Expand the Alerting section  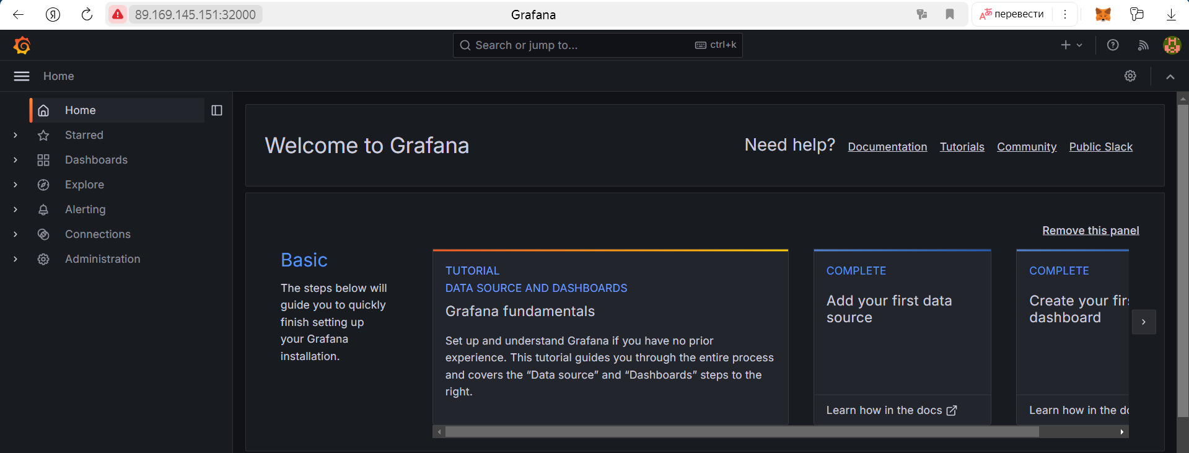tap(15, 209)
